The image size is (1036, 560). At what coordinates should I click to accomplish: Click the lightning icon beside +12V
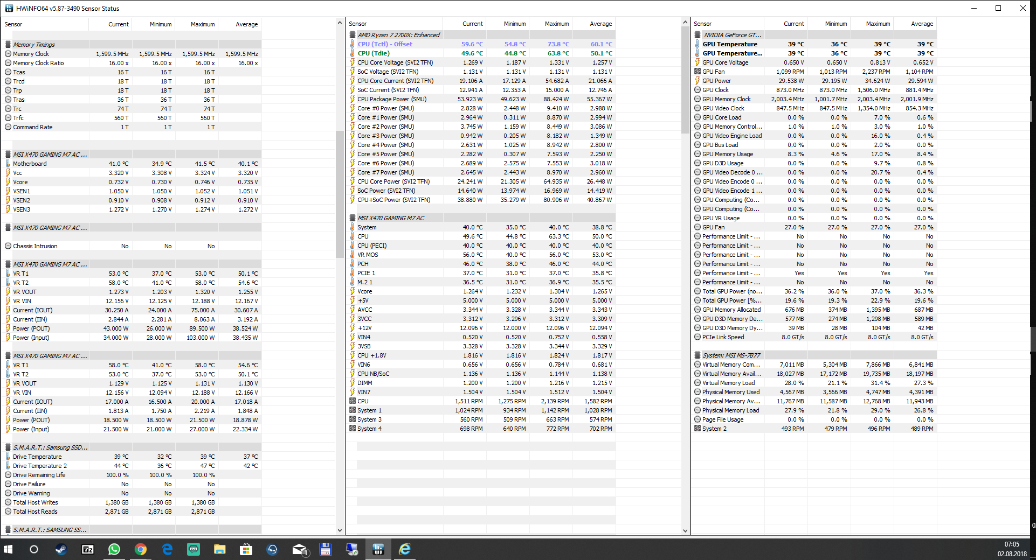point(353,328)
